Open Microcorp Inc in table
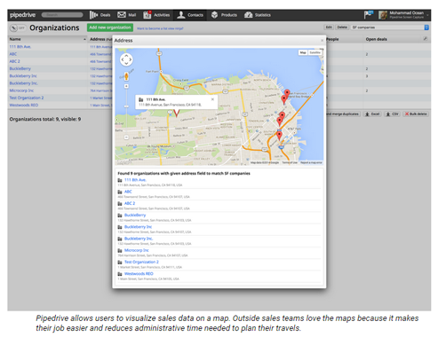 click(x=21, y=90)
